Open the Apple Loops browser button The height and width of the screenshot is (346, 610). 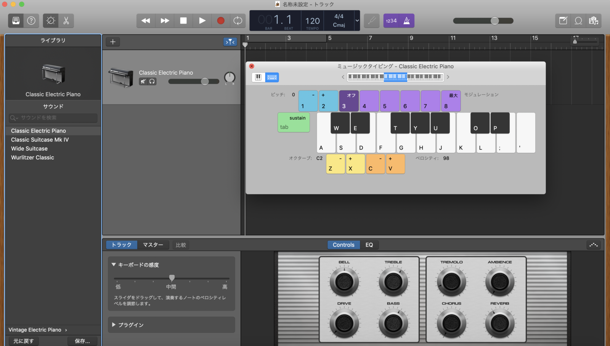[x=578, y=21]
